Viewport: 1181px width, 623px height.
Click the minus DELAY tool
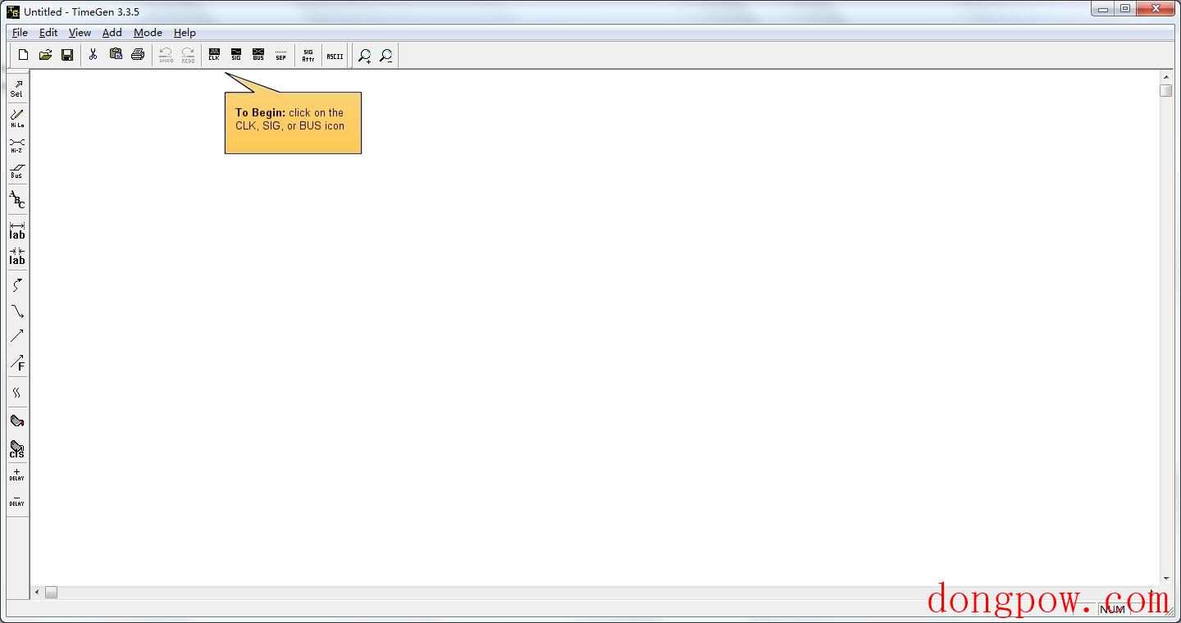16,500
